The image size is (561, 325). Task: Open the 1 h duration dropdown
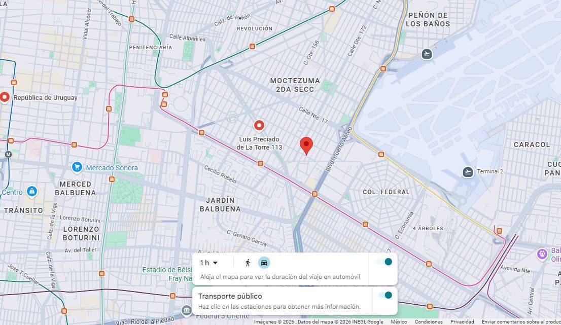click(209, 263)
